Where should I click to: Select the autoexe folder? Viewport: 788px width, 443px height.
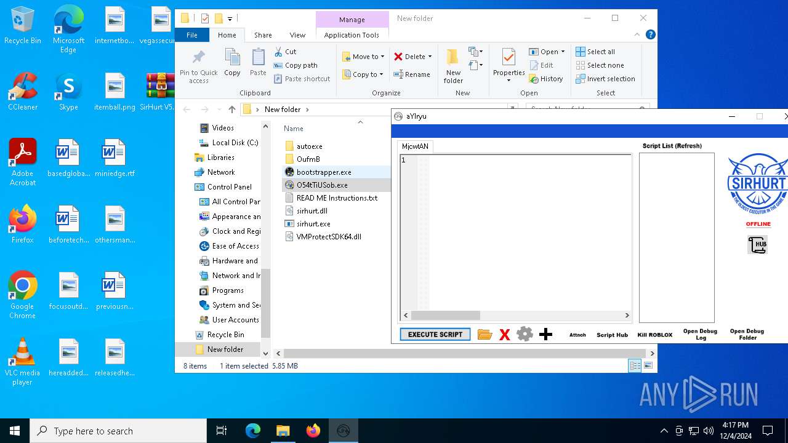pos(309,146)
